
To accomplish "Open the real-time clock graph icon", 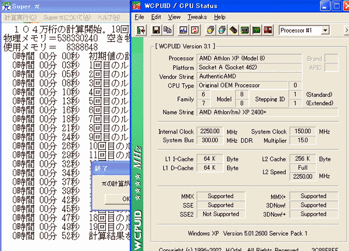I will point(183,30).
